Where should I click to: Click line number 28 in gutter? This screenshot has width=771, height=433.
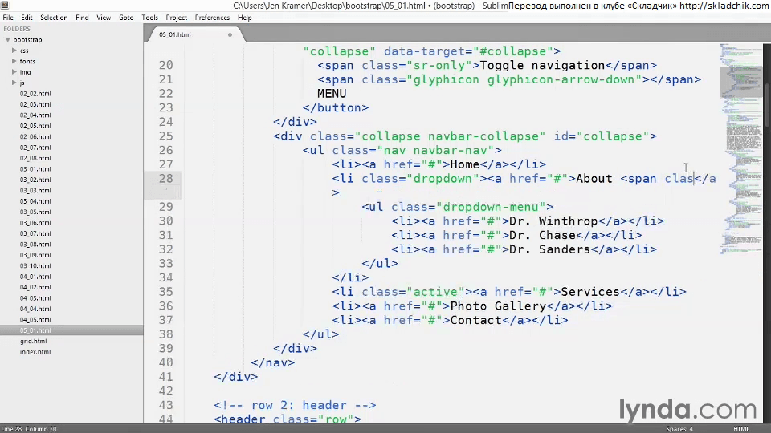click(165, 179)
